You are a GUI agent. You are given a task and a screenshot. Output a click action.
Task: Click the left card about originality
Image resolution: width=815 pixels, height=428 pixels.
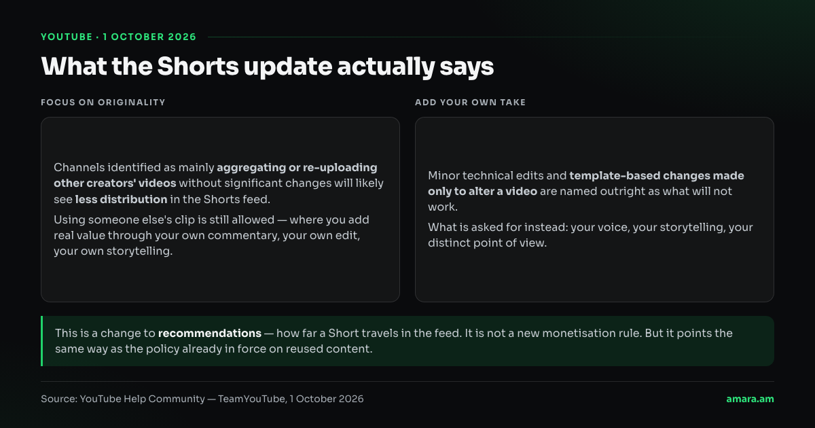220,209
